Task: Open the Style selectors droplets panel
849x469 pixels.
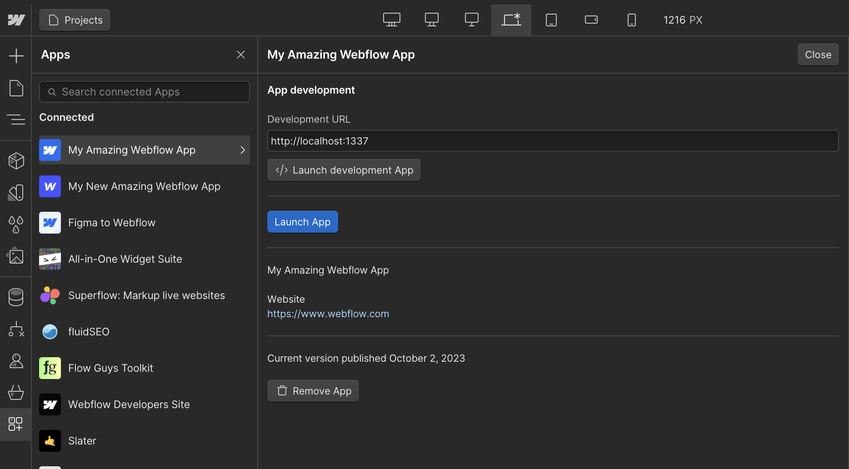Action: coord(16,225)
